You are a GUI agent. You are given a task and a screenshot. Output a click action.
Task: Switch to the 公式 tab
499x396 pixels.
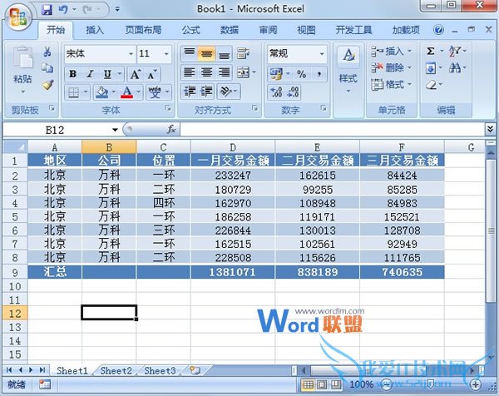coord(191,30)
